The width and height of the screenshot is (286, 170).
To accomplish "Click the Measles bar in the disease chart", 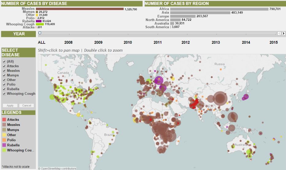I will tap(80, 9).
